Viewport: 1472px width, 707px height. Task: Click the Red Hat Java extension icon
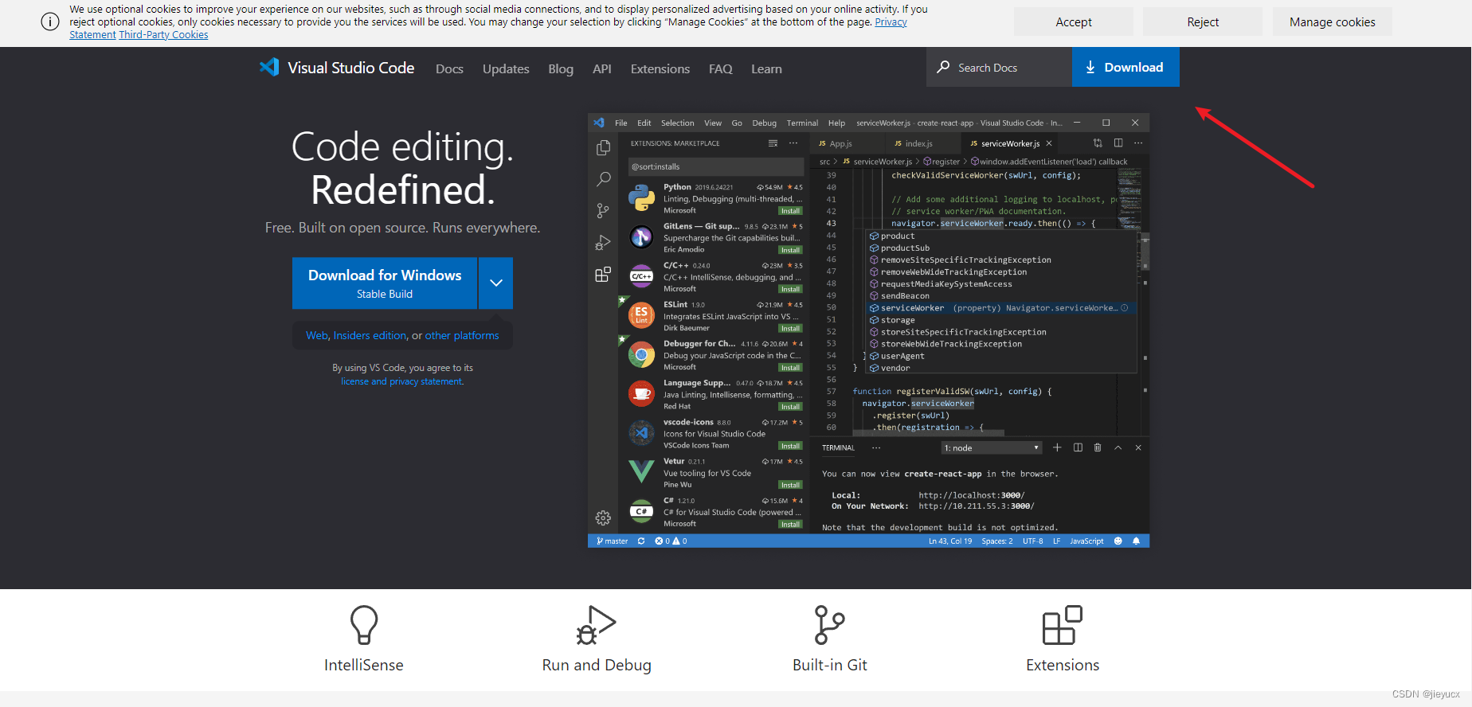641,393
